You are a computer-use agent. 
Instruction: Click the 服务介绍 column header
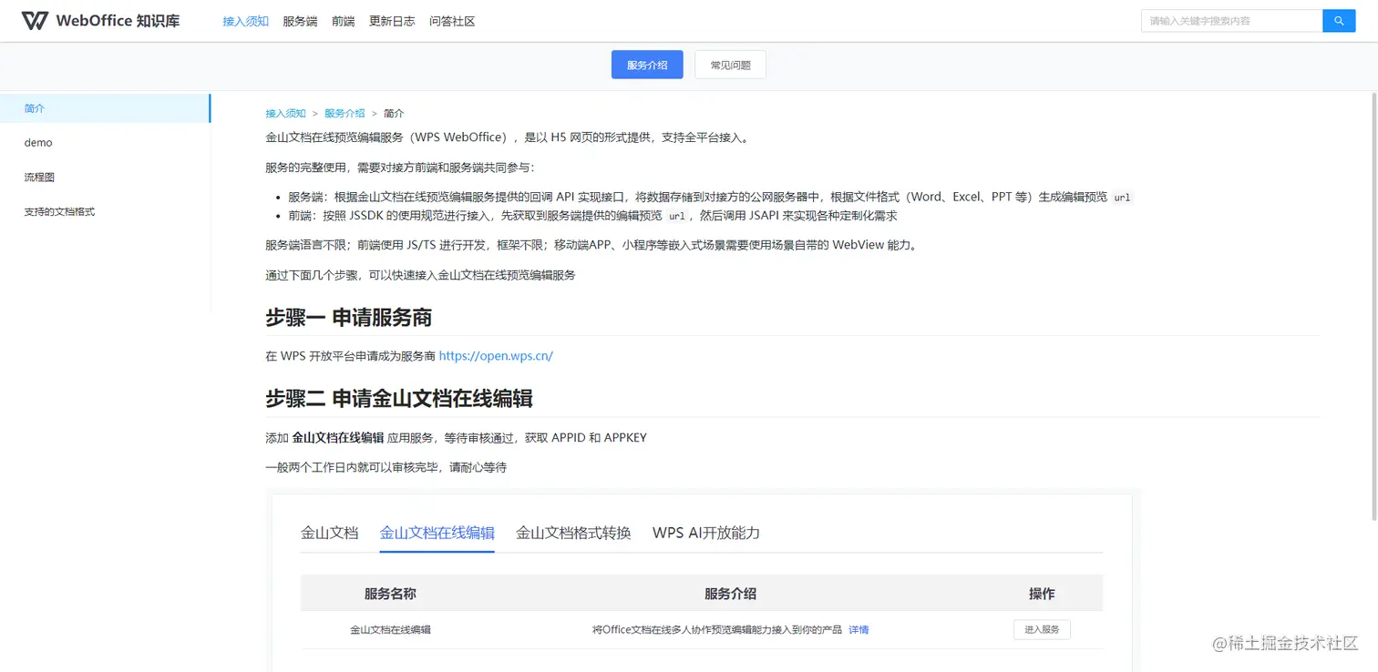coord(730,594)
